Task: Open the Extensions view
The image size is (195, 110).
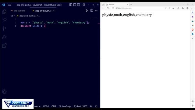Action: click(x=4, y=46)
